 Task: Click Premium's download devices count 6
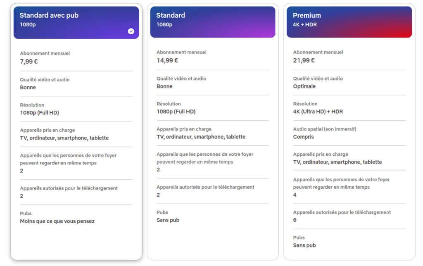point(295,220)
